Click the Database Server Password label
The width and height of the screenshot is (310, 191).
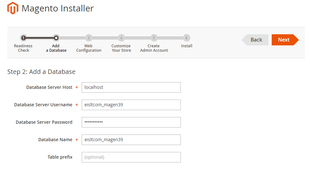tap(44, 122)
